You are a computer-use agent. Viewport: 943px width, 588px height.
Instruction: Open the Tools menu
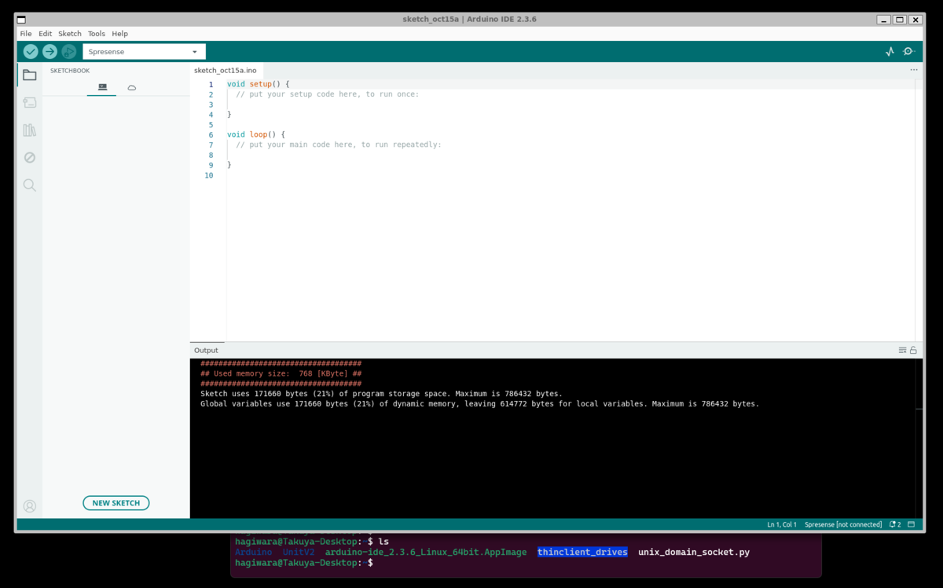click(x=96, y=33)
